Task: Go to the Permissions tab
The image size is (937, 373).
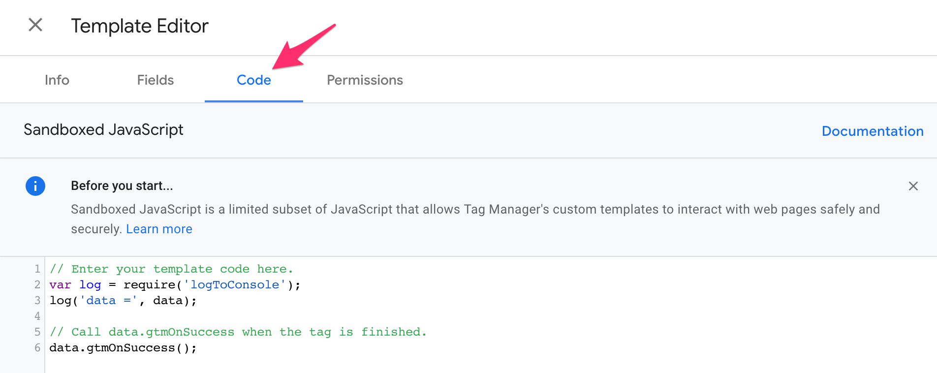Action: click(365, 80)
